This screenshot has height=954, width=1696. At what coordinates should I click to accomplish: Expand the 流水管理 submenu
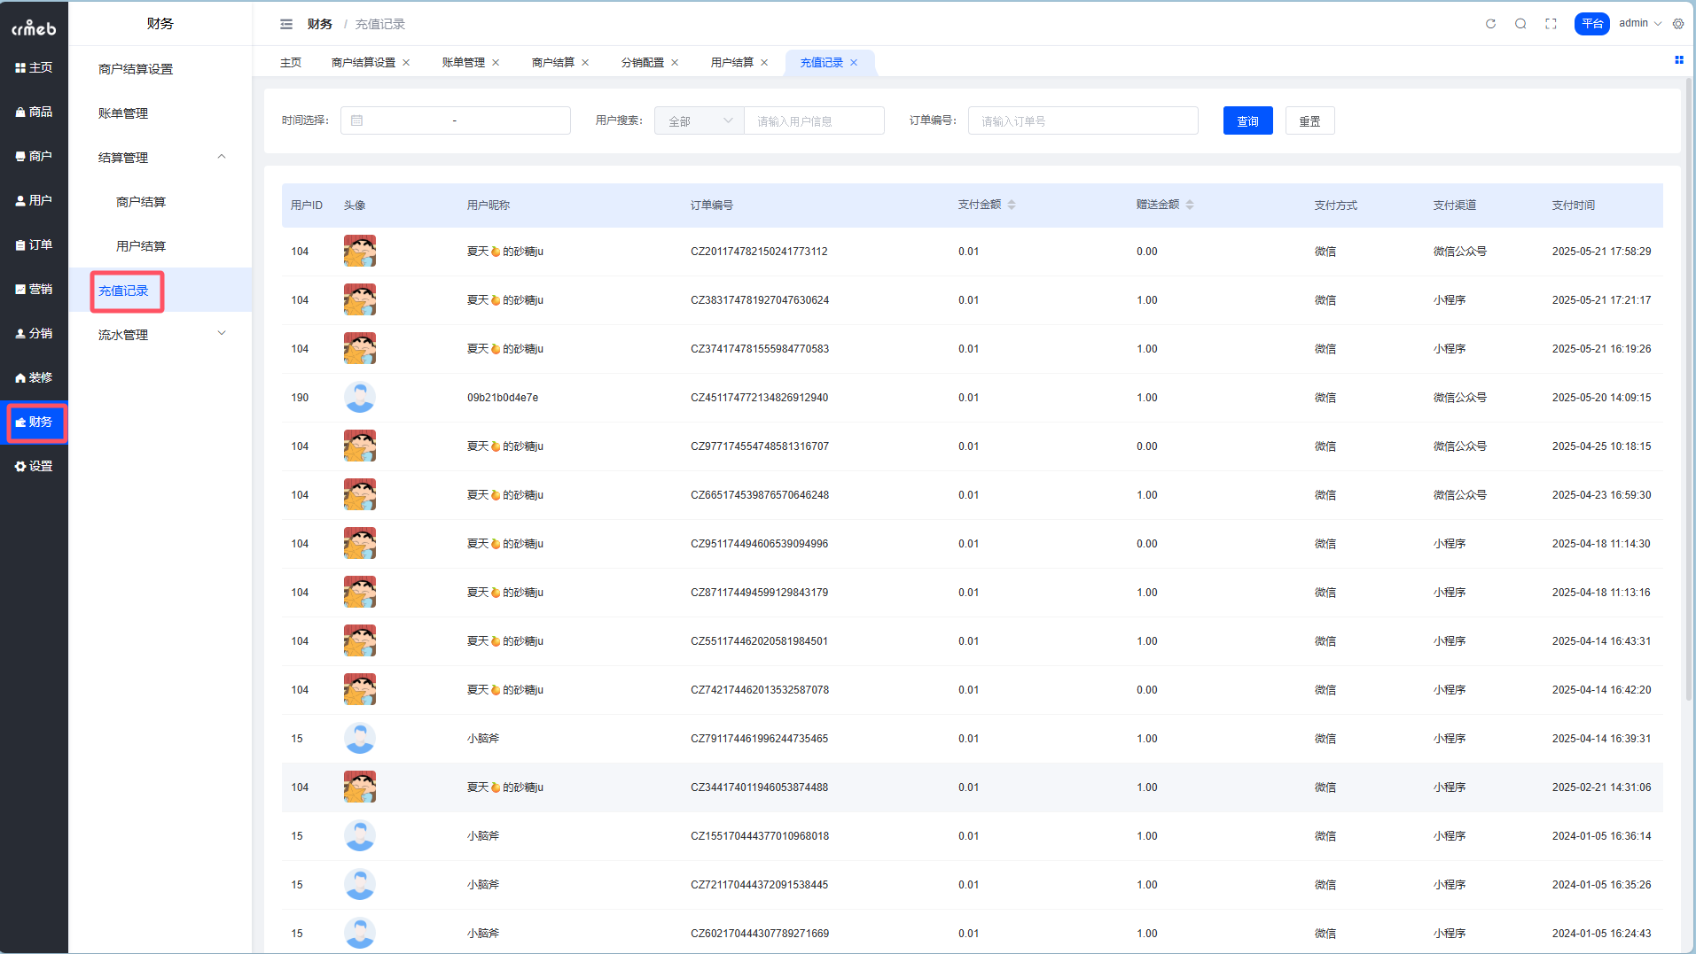(222, 334)
